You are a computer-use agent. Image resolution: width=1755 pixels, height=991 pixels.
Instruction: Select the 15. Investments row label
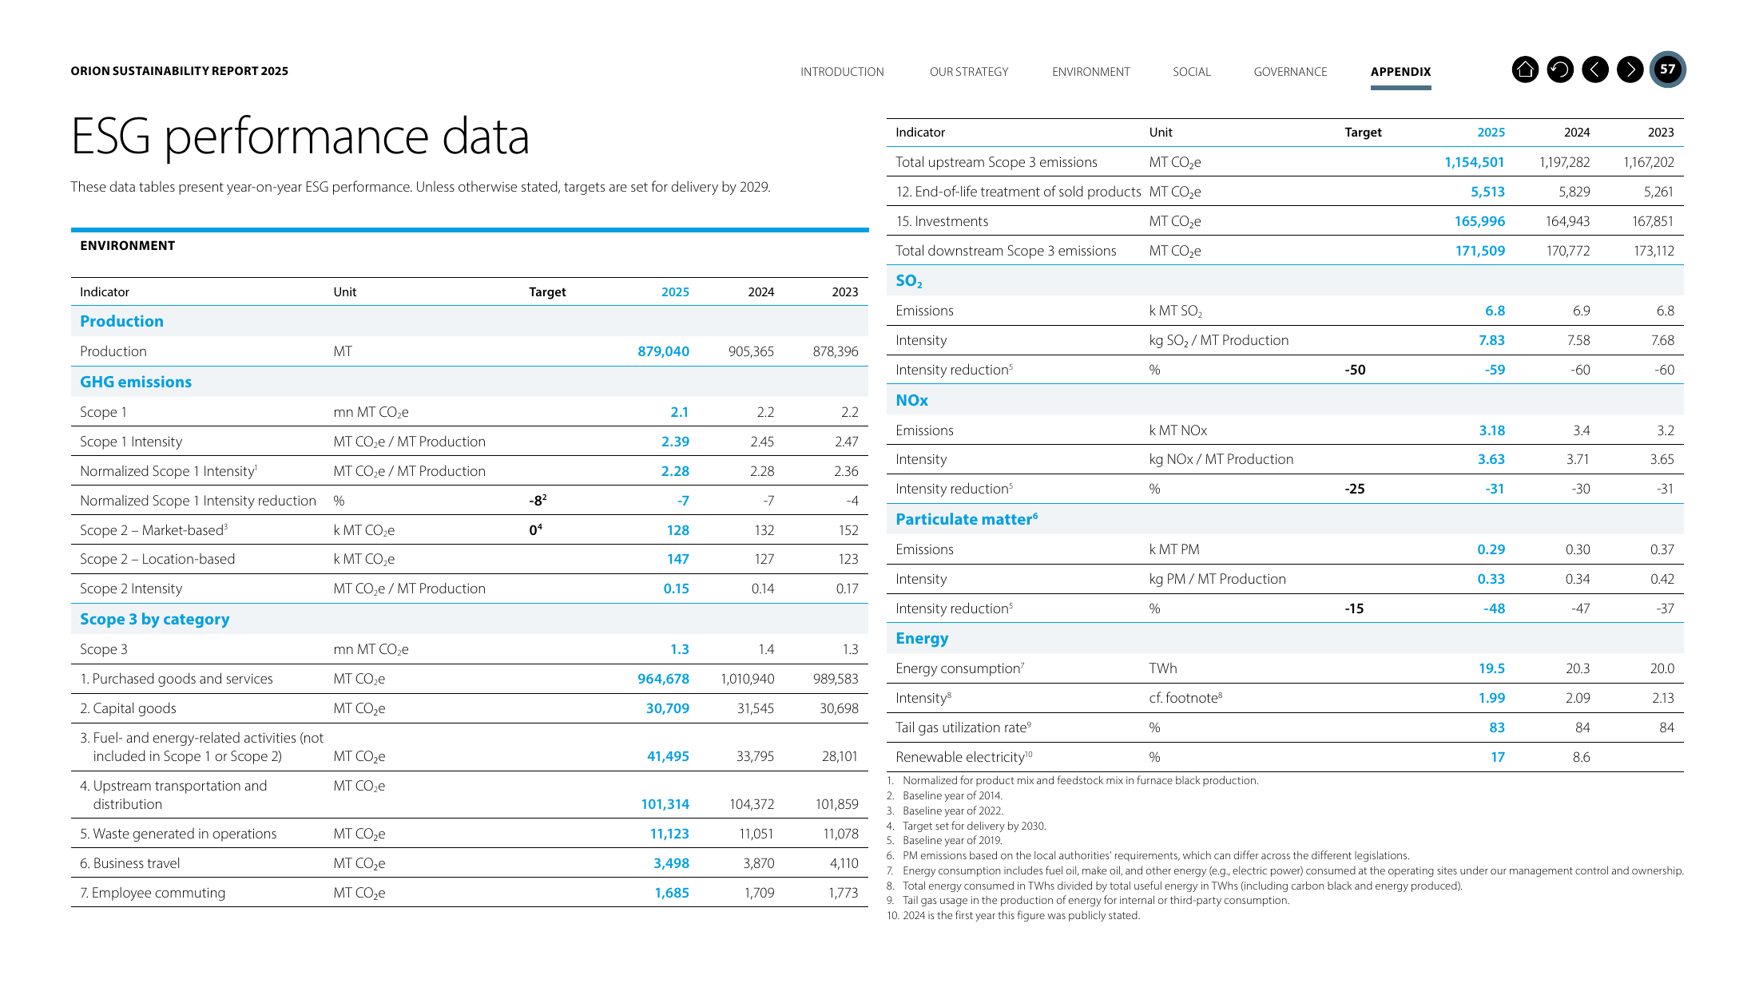point(942,221)
